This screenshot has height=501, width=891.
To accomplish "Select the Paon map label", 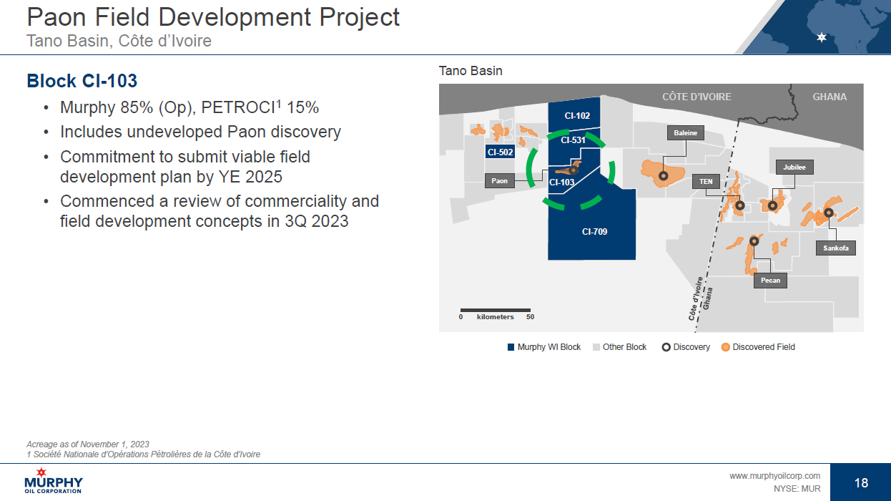I will (500, 181).
